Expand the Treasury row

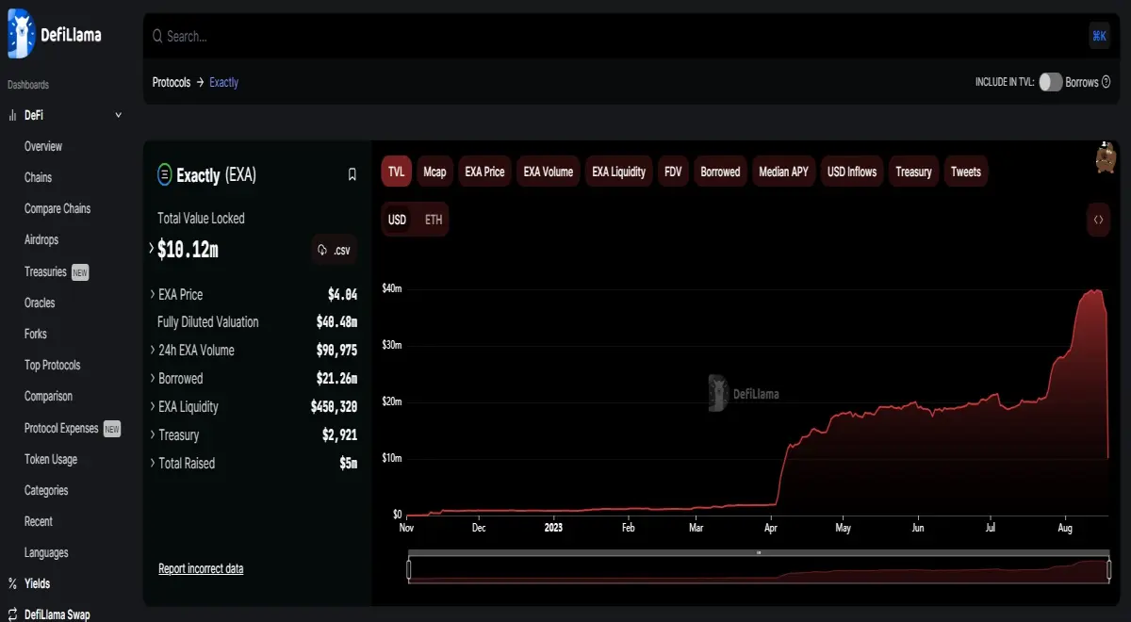pos(153,434)
